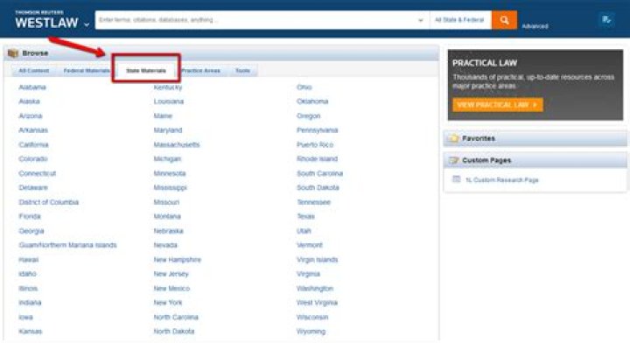This screenshot has width=630, height=343.
Task: Open the Tools tab
Action: 242,71
